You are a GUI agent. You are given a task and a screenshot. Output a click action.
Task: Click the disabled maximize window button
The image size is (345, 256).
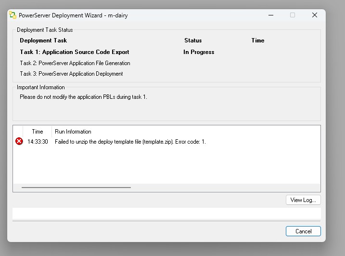point(292,15)
